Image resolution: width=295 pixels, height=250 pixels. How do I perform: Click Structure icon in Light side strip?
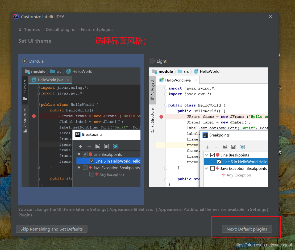152,131
